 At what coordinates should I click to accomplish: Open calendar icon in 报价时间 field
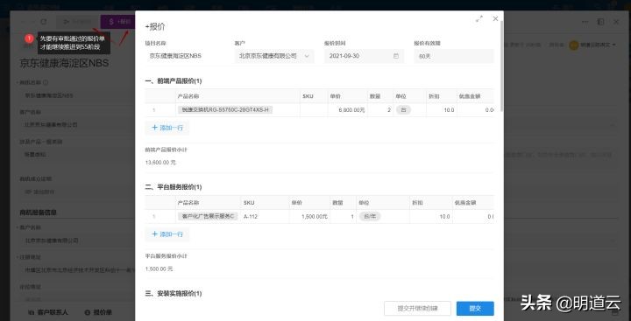396,56
